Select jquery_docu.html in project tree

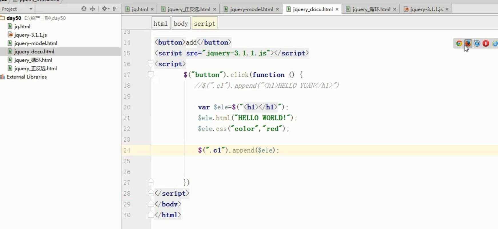(x=34, y=52)
